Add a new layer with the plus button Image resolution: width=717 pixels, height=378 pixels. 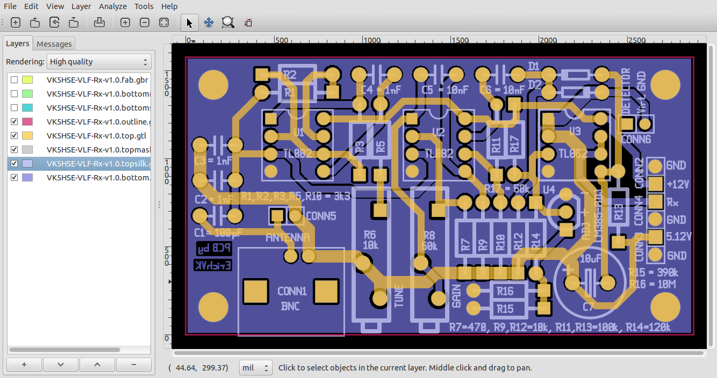24,365
